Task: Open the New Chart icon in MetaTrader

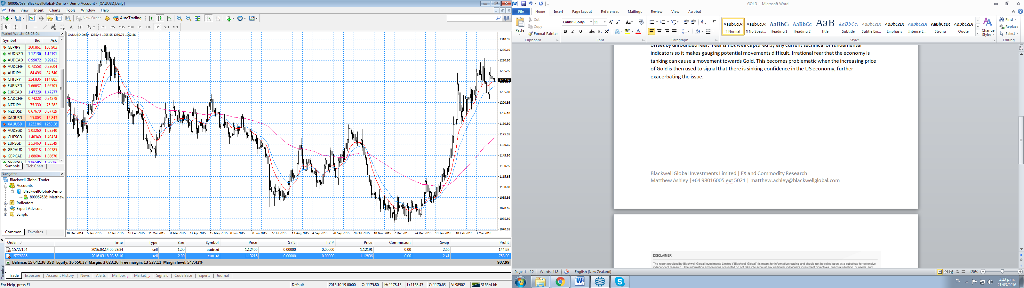Action: click(x=6, y=18)
